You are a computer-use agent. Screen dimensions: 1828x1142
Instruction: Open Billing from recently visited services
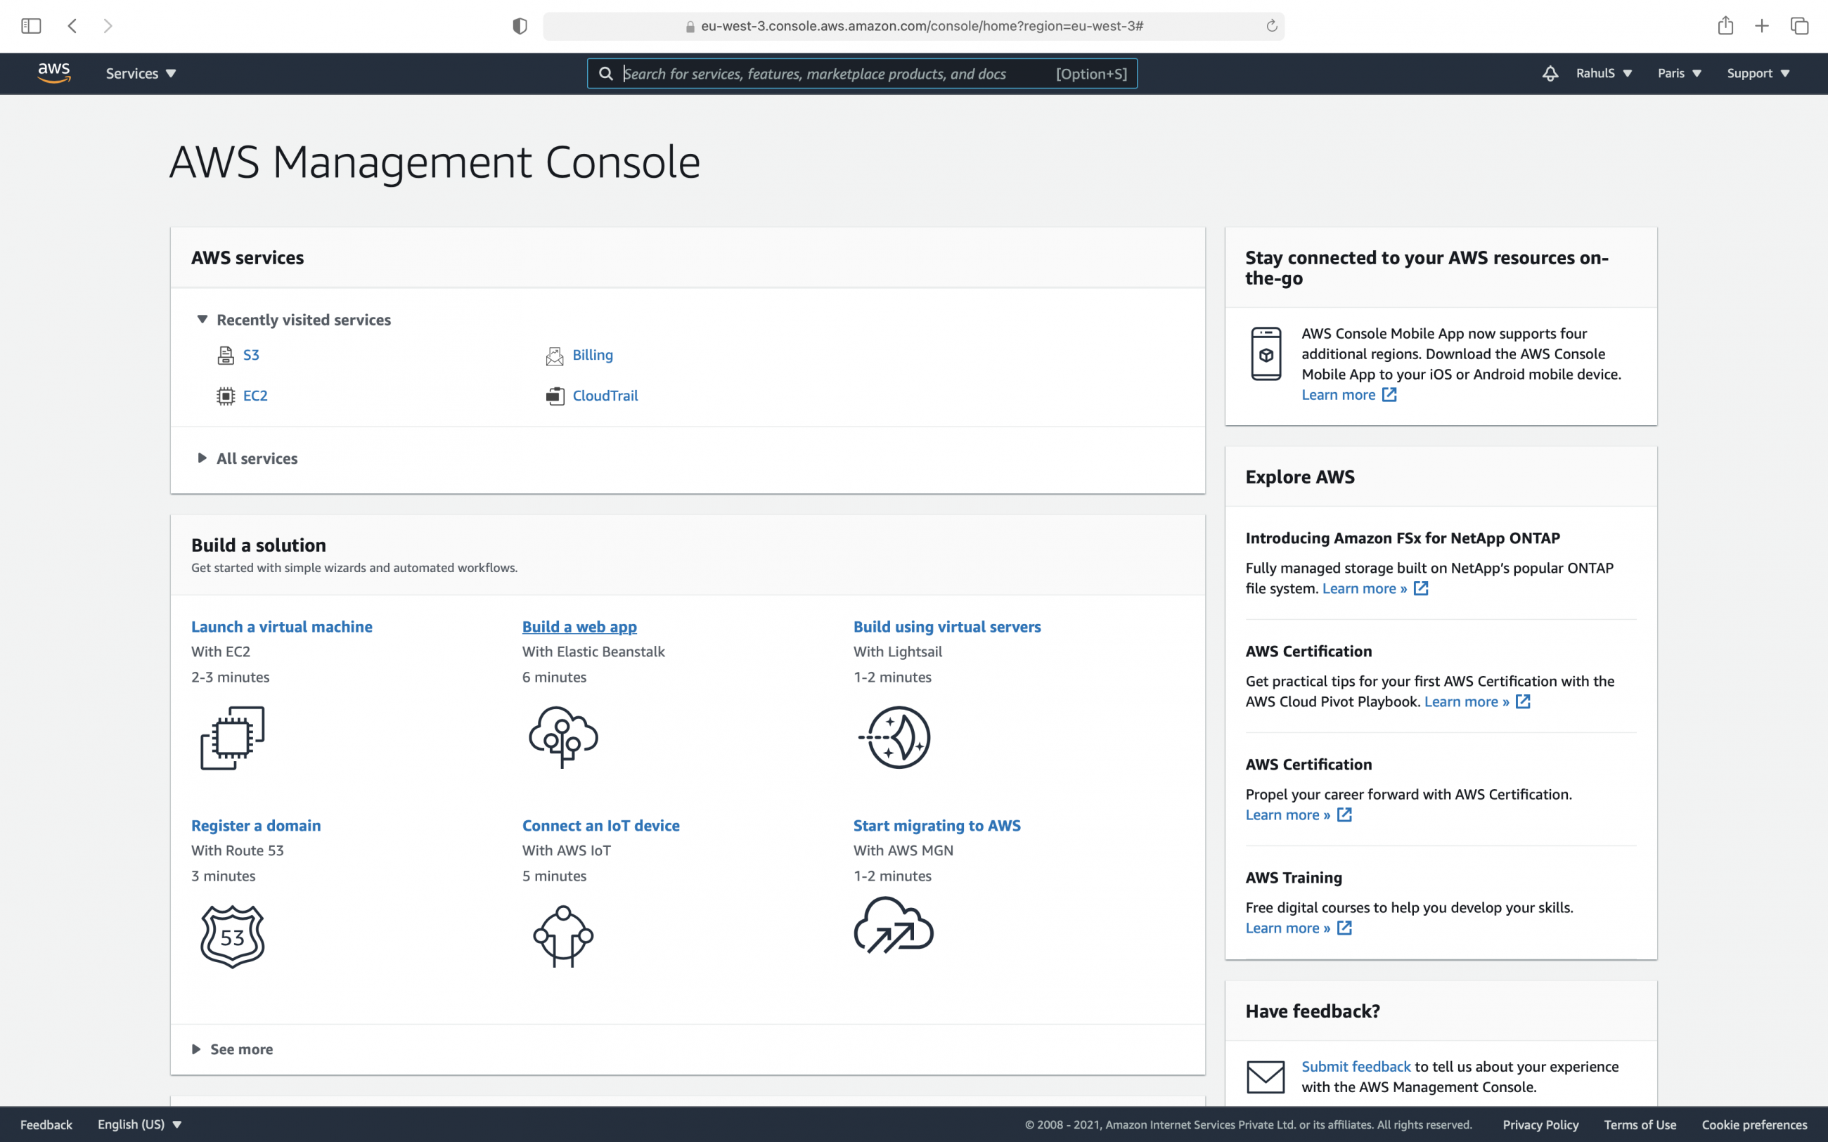(592, 354)
